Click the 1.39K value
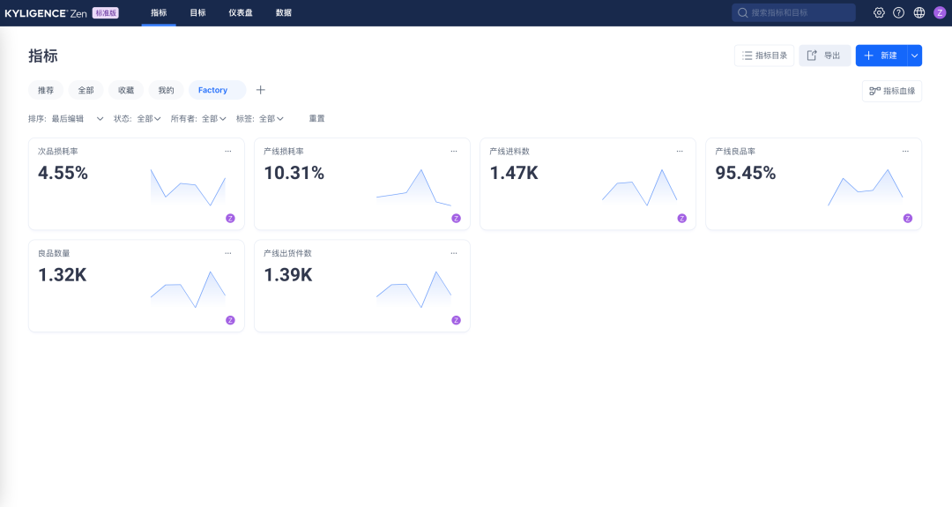 pyautogui.click(x=287, y=275)
